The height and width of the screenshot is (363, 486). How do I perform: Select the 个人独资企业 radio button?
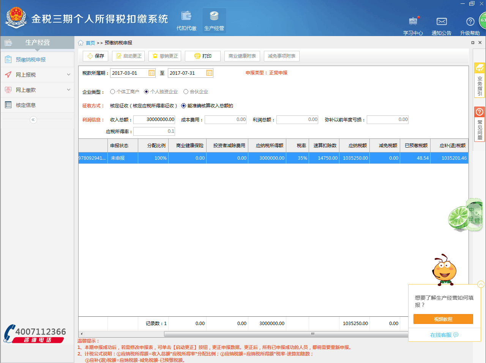[146, 92]
